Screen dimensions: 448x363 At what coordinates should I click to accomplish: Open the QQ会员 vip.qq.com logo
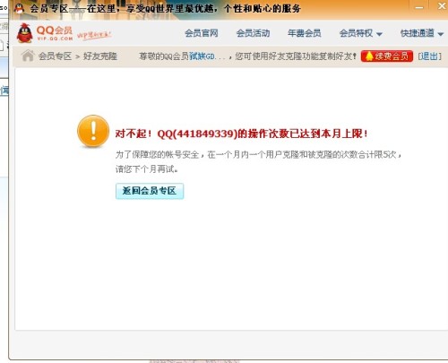(x=45, y=33)
